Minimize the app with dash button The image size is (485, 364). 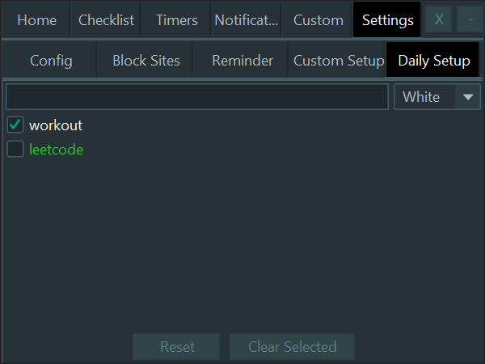pyautogui.click(x=470, y=20)
